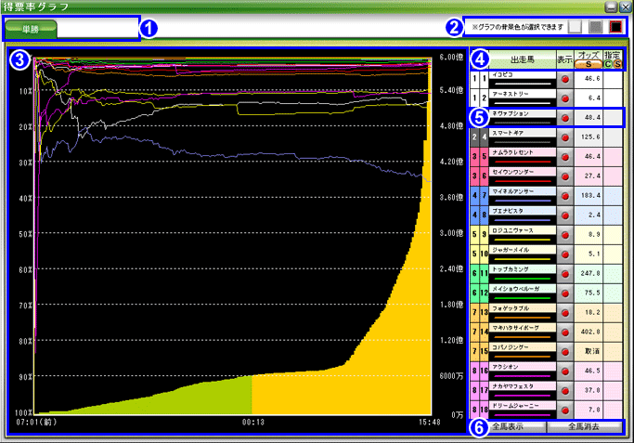Viewport: 634px width, 443px height.
Task: Toggle red display button for トップカミング
Action: (x=565, y=274)
